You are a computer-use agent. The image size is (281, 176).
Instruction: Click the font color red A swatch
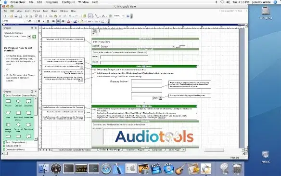(x=68, y=21)
